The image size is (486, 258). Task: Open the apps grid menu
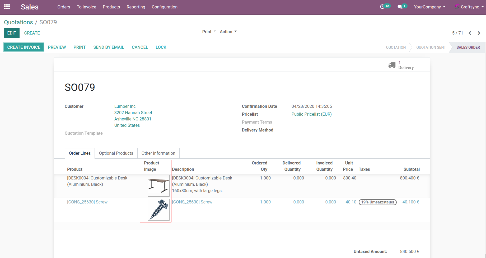(7, 7)
